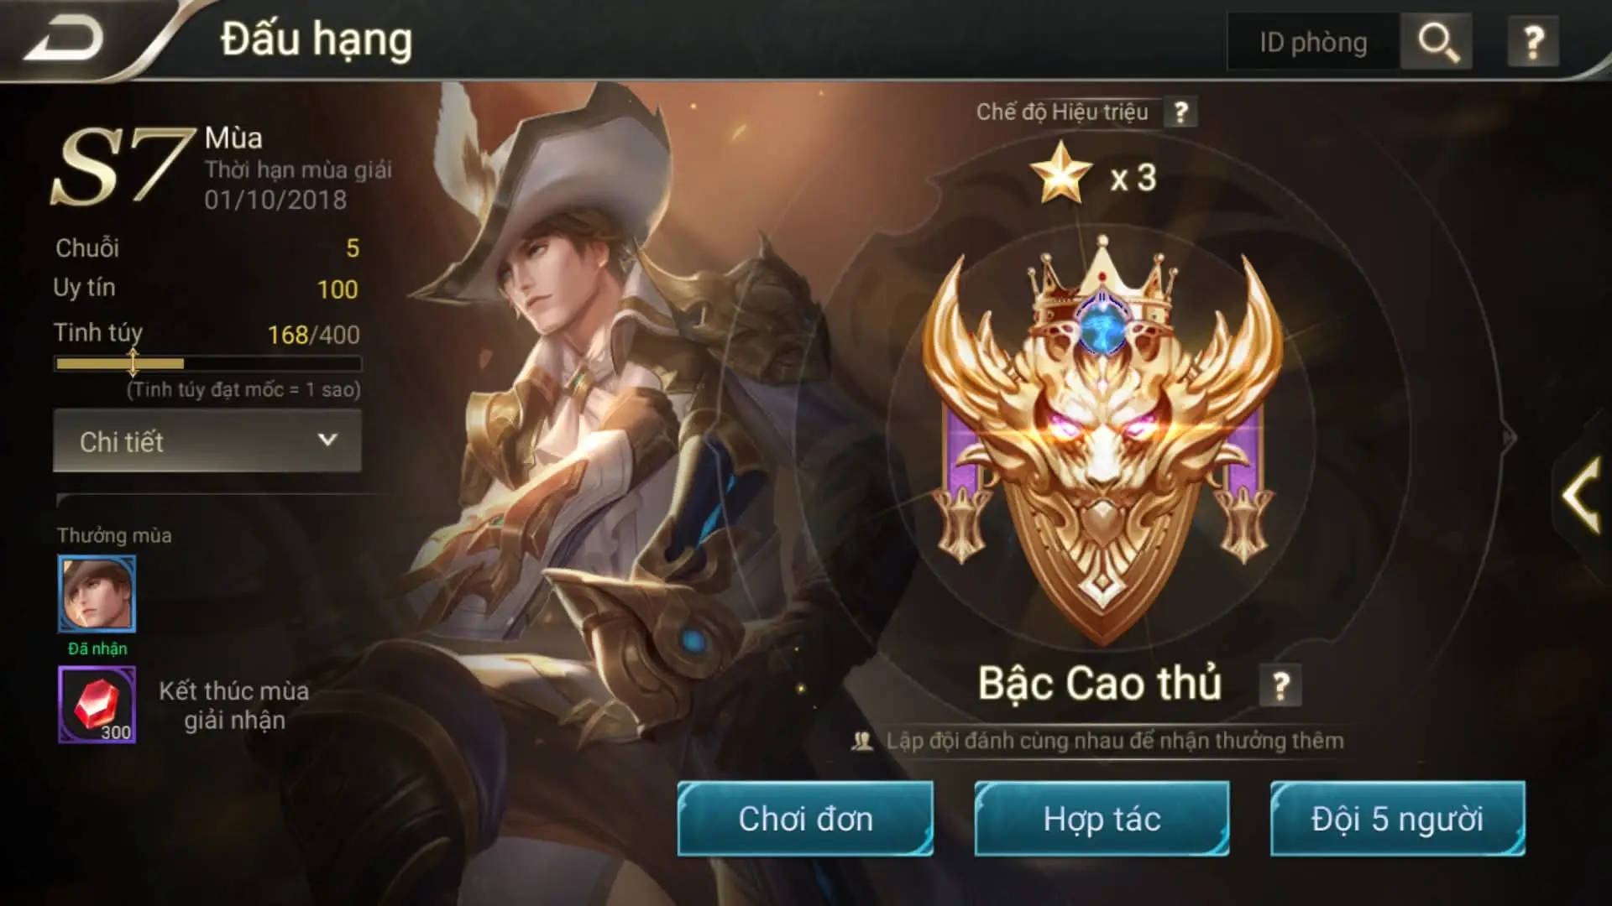This screenshot has height=906, width=1612.
Task: Search room with the magnifier icon
Action: (x=1437, y=42)
